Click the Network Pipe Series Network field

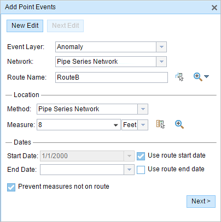coord(106,62)
